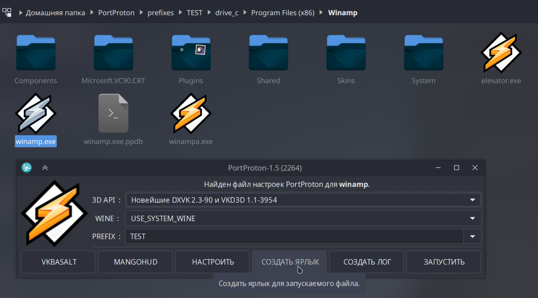Expand the breadcrumb arrow before Program Files
Image resolution: width=538 pixels, height=298 pixels.
(245, 13)
